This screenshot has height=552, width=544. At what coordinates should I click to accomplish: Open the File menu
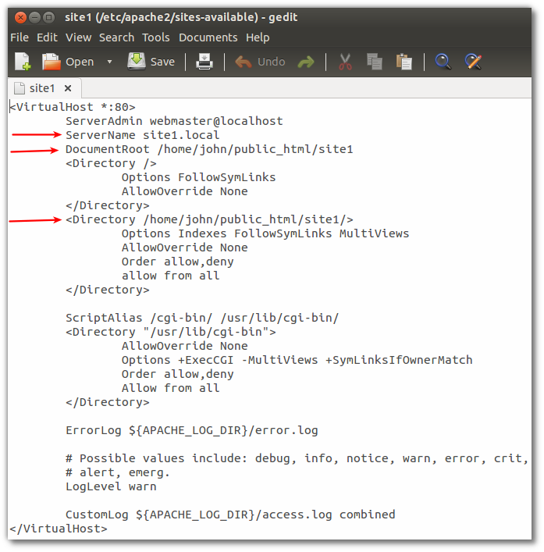pos(20,37)
